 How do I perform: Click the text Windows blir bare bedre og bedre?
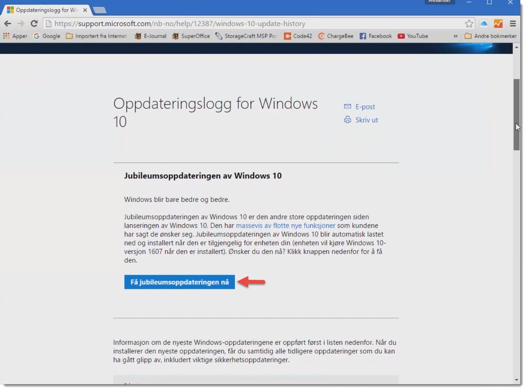pos(177,200)
